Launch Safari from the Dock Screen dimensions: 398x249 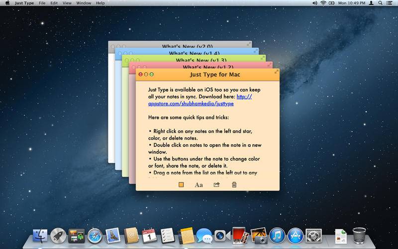[x=95, y=236]
